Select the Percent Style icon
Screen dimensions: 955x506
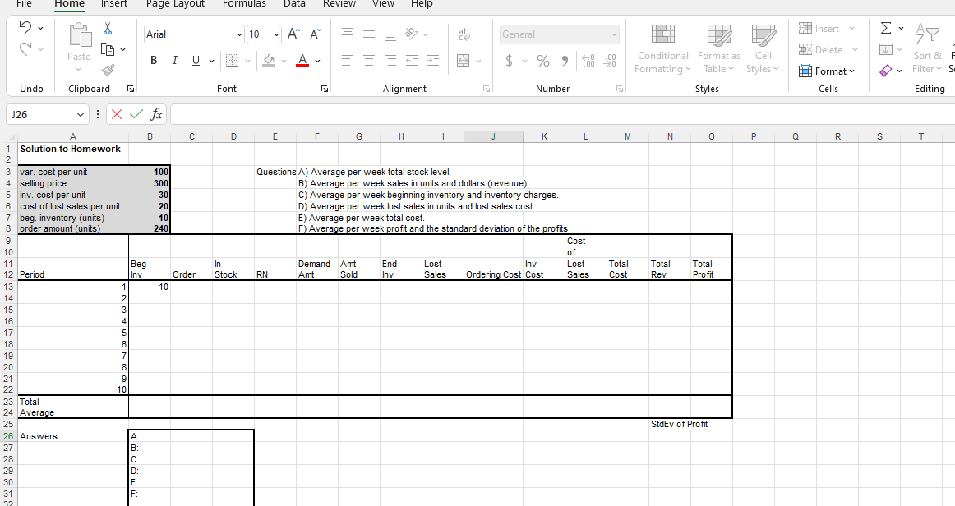[542, 61]
